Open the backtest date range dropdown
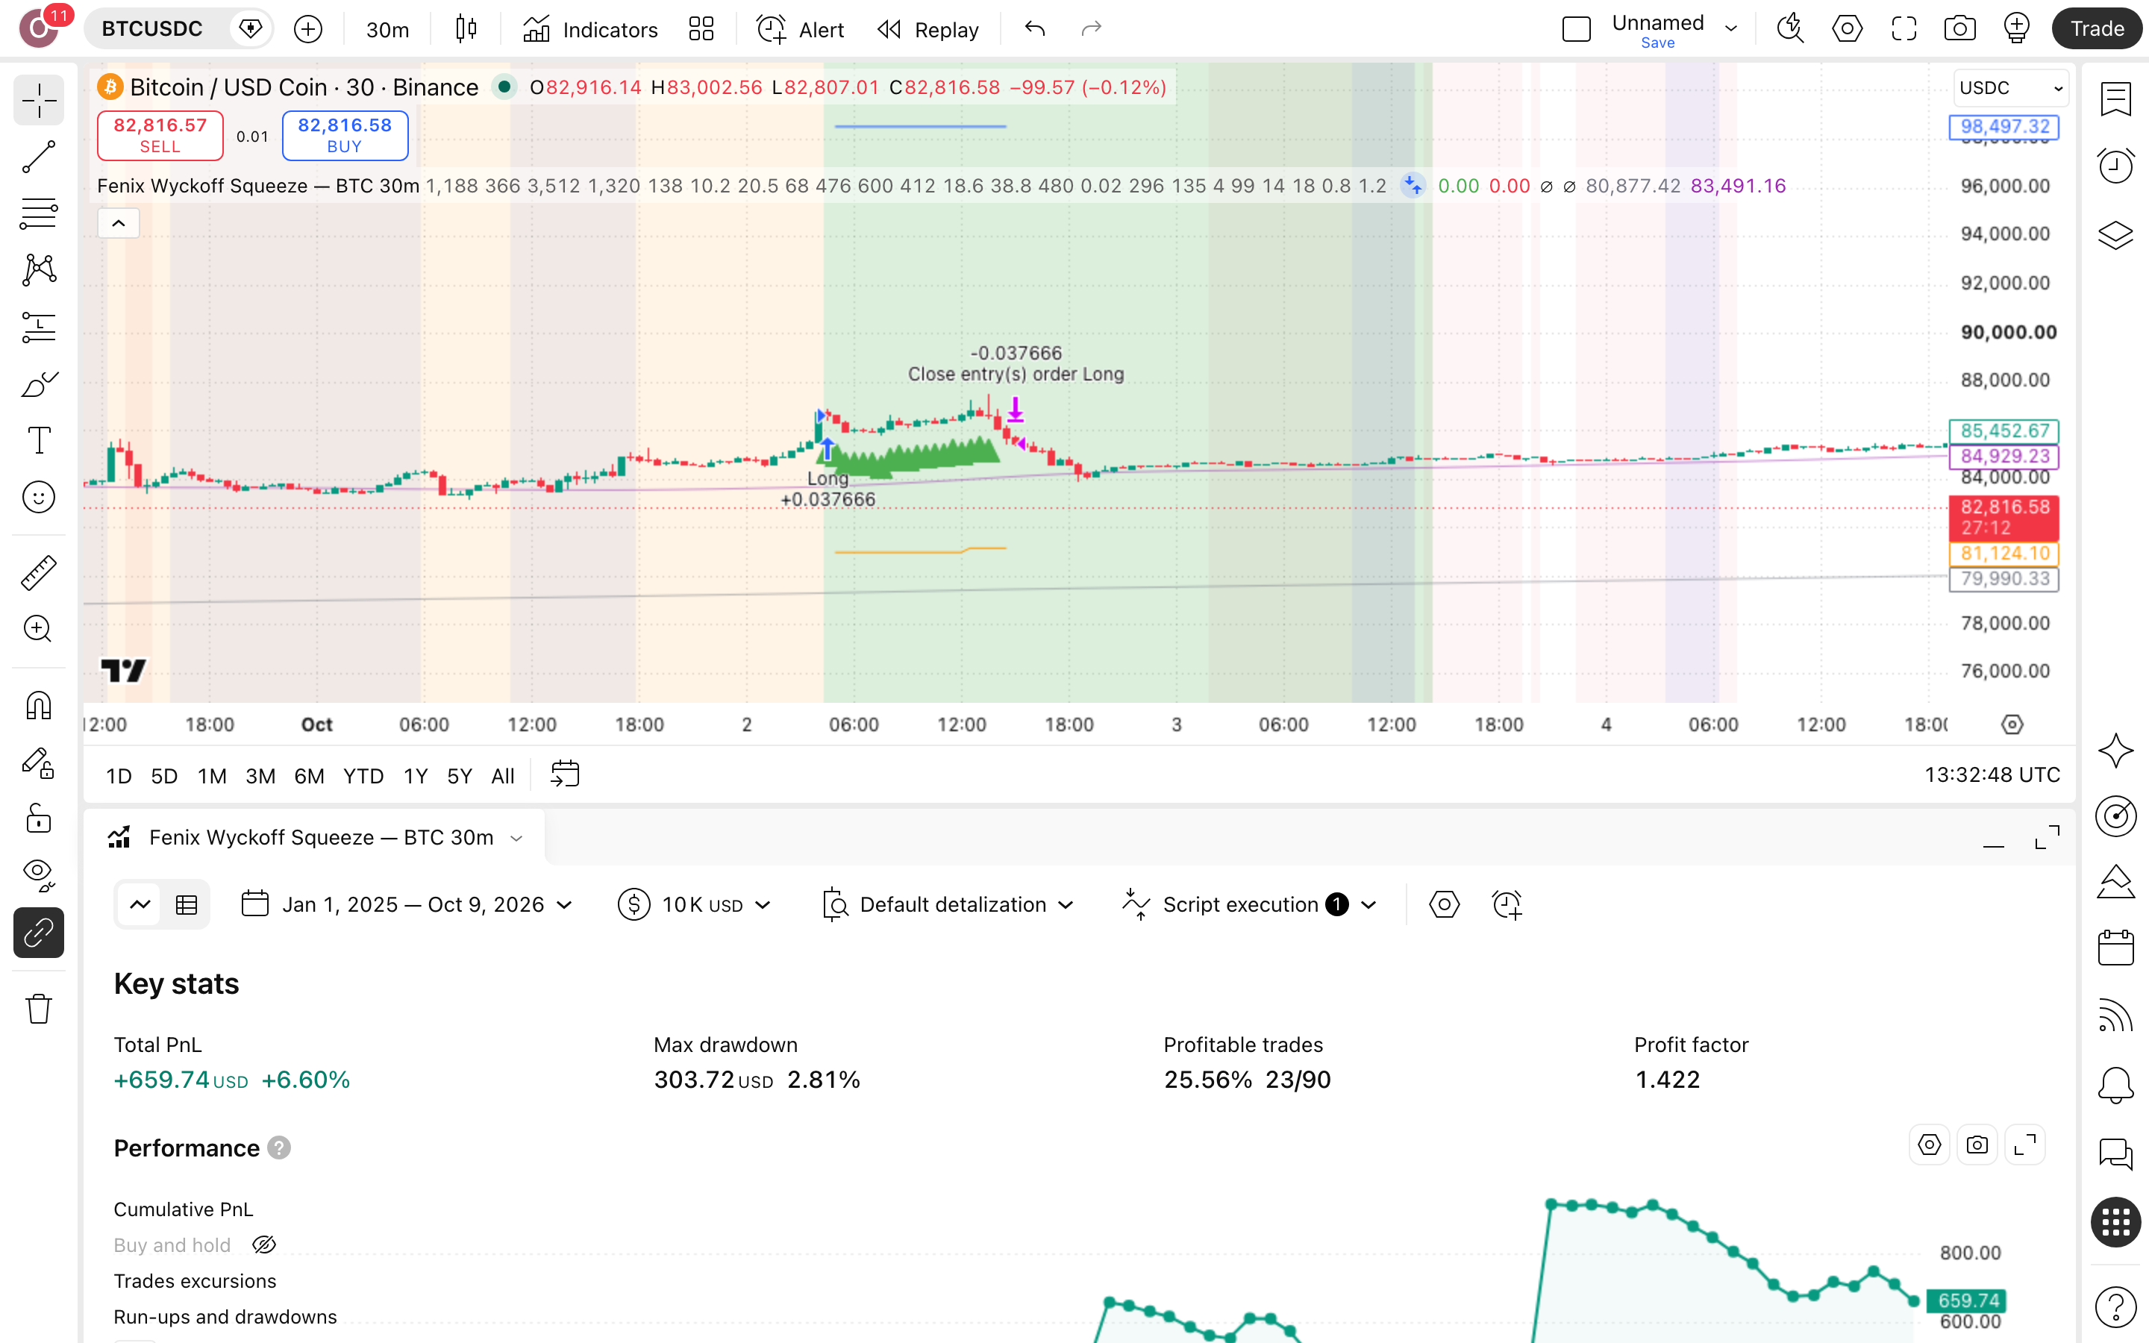The width and height of the screenshot is (2149, 1343). click(x=407, y=904)
